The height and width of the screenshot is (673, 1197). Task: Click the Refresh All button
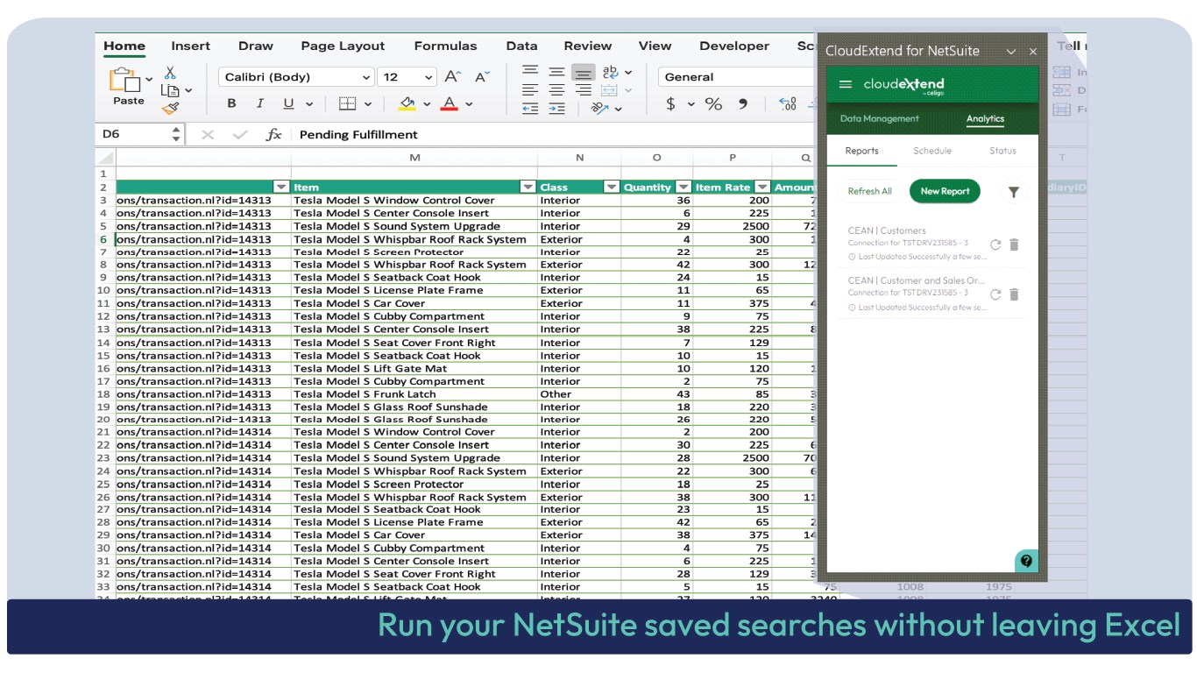click(869, 191)
